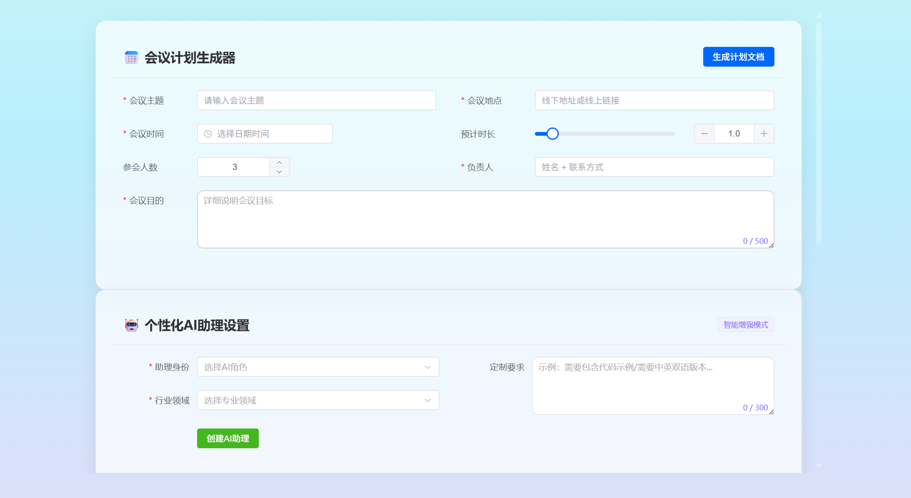Click the green 创建AI助理 button
Viewport: 911px width, 498px height.
(x=228, y=438)
